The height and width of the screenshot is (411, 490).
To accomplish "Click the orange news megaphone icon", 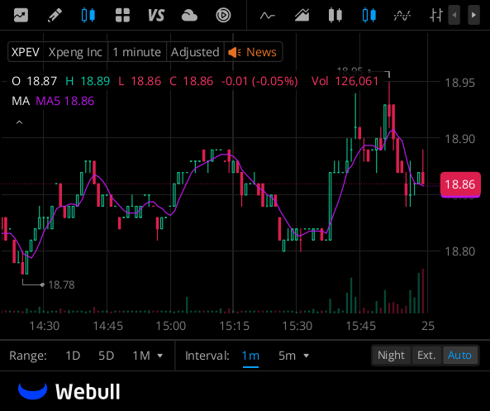I will [x=235, y=52].
